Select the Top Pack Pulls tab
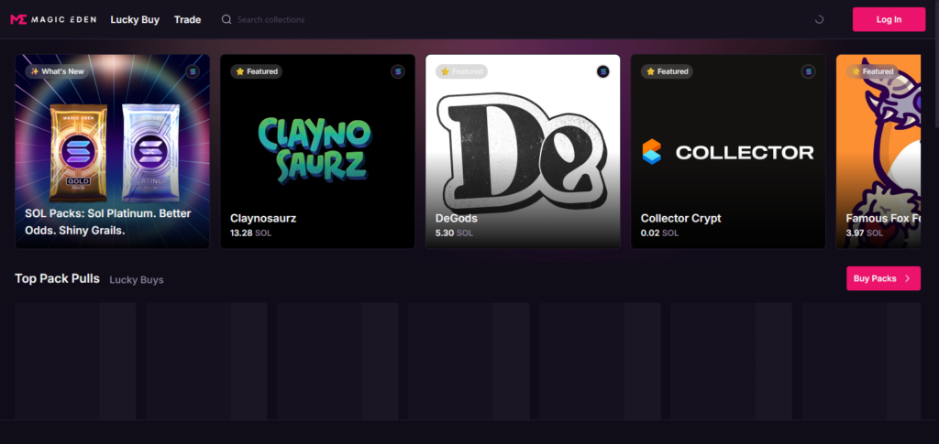Screen dimensions: 939x444 (x=57, y=279)
